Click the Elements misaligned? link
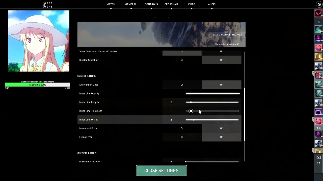Image resolution: width=323 pixels, height=181 pixels. point(227,44)
